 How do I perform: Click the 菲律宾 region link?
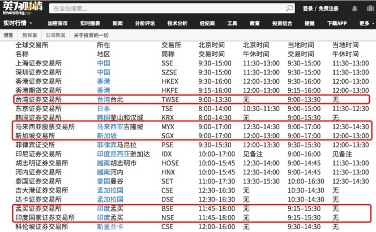point(107,145)
